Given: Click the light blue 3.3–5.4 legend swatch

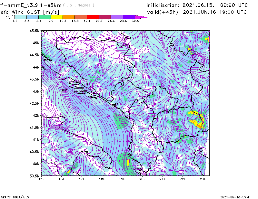Looking at the screenshot, I should [33, 17].
